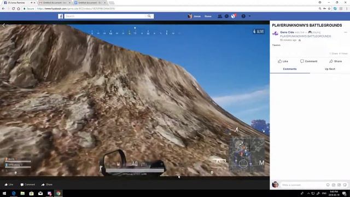Screen dimensions: 350x197
Task: Switch to the first Untitled document tab
Action: 55,3
